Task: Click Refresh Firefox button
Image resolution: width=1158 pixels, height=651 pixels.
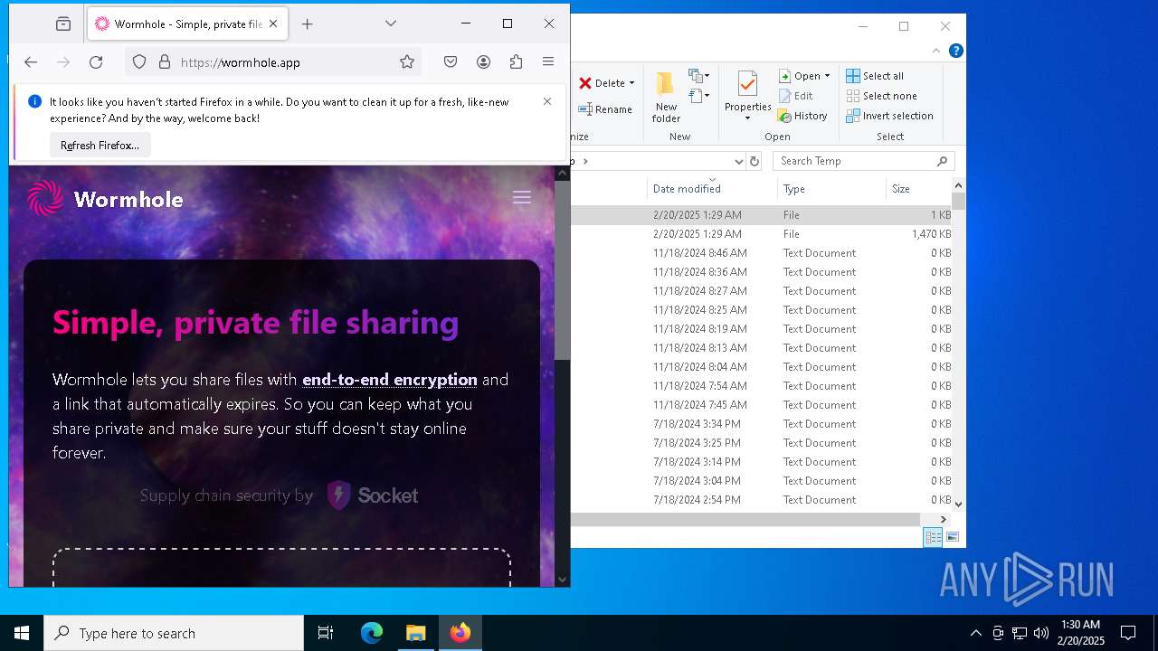Action: coord(100,146)
